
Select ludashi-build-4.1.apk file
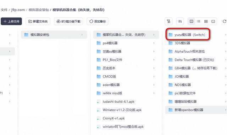click(x=126, y=101)
